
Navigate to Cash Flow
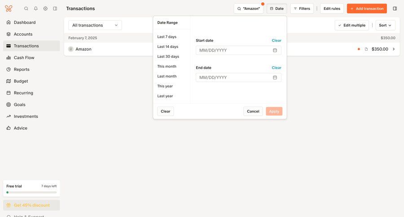click(x=31, y=58)
